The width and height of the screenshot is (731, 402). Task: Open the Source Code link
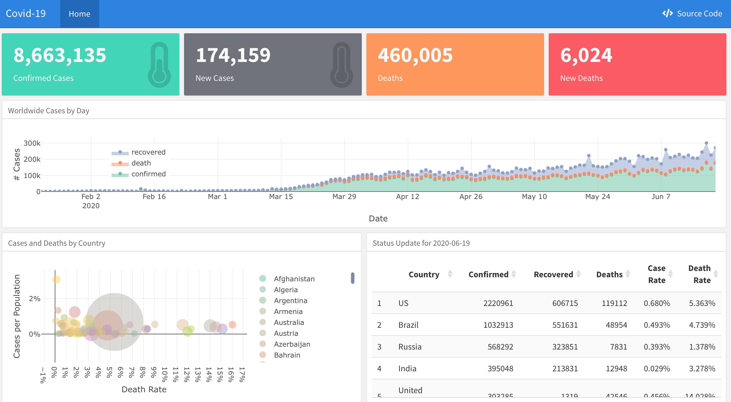click(x=699, y=13)
